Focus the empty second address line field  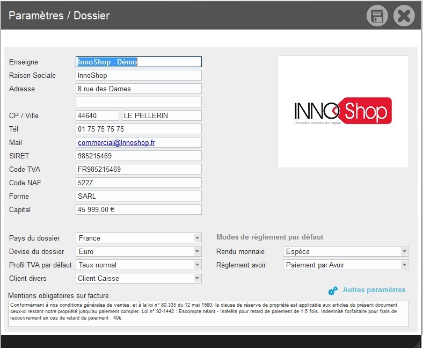(x=138, y=102)
